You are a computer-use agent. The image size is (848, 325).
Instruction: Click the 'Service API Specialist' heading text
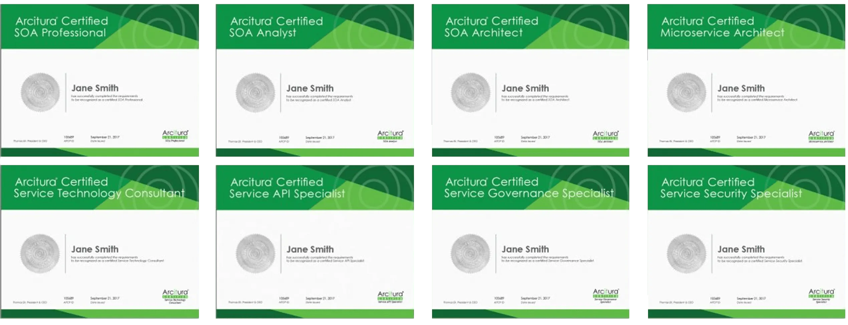point(287,194)
